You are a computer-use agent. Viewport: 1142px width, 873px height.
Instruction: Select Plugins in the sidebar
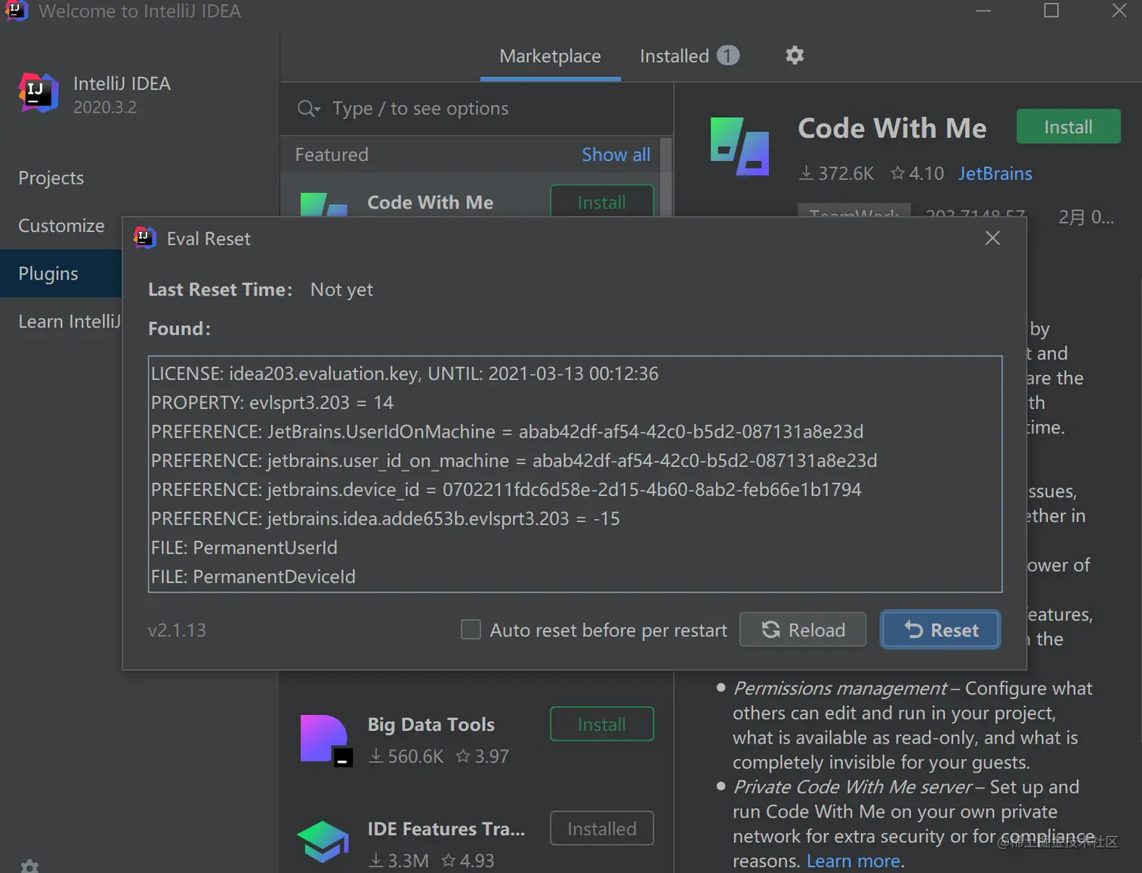coord(60,274)
